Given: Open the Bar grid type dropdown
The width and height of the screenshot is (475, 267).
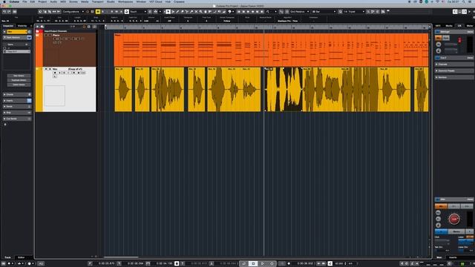Looking at the screenshot, I should coord(324,12).
